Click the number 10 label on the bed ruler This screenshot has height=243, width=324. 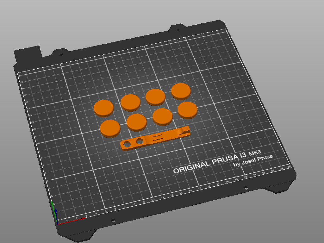coord(153,200)
